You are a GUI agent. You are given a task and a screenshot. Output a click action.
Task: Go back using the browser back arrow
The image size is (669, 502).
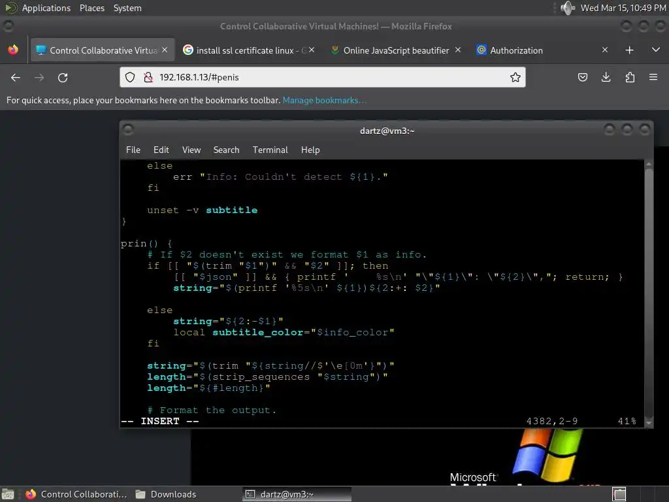pos(16,77)
